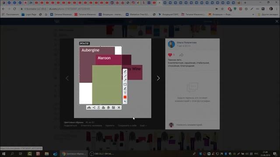
Task: Select the Lightshot marker tool
Action: pos(125,89)
